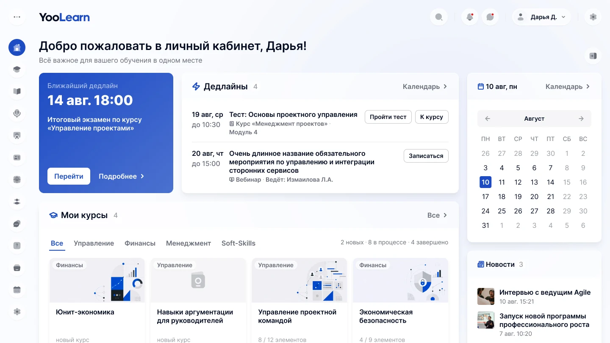The image size is (610, 343).
Task: Open Календарь link in the date panel
Action: click(x=568, y=86)
